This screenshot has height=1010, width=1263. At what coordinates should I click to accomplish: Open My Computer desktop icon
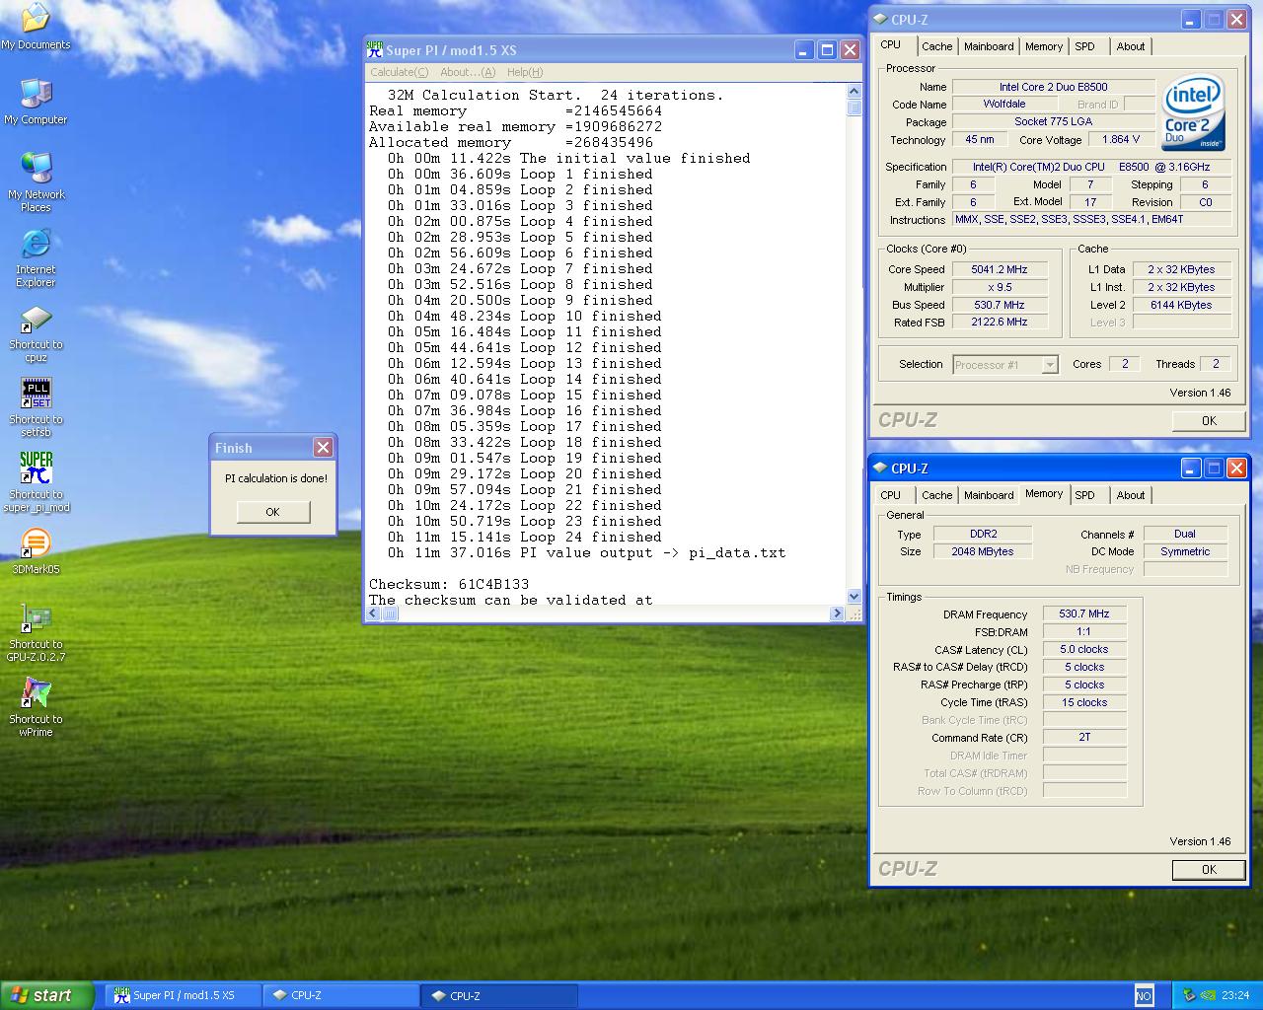[x=36, y=102]
